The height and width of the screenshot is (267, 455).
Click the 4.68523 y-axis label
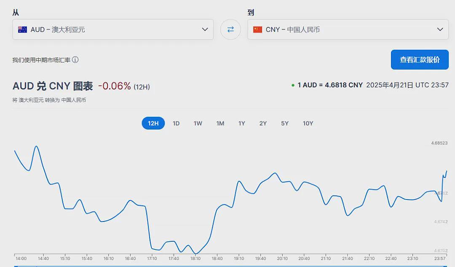(x=439, y=143)
